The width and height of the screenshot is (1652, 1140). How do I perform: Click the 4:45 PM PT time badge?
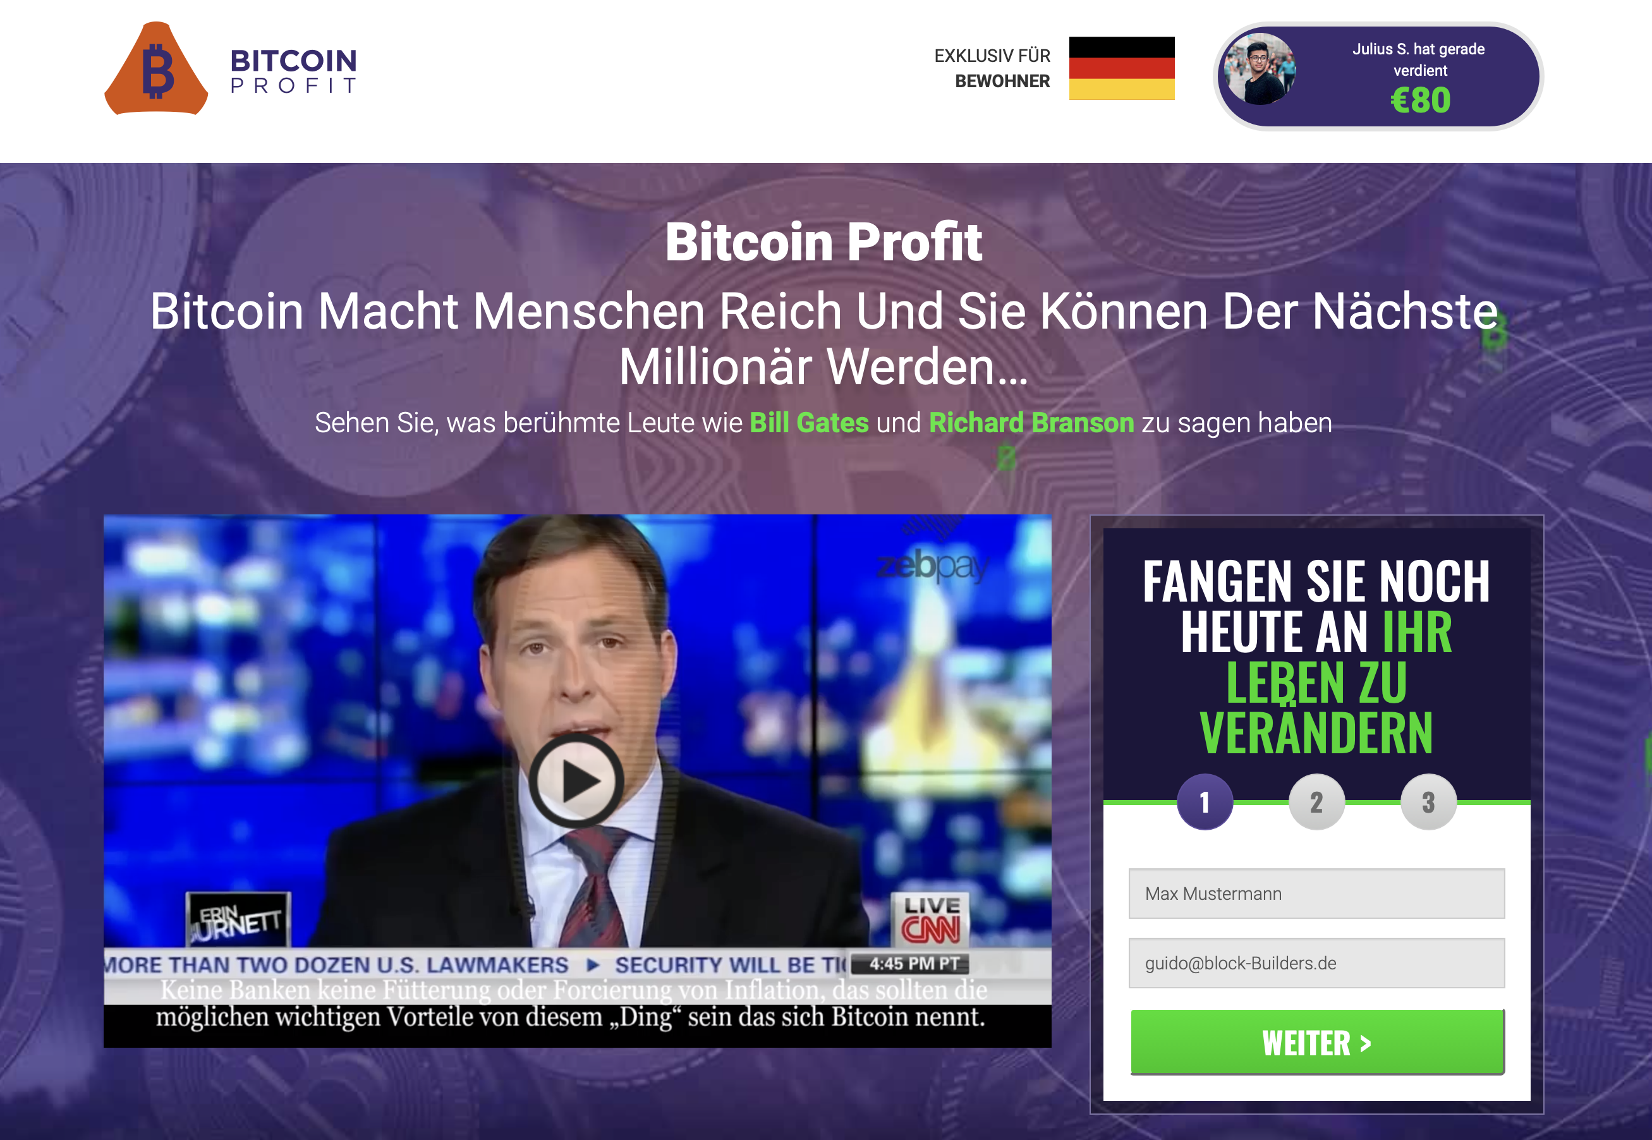(913, 964)
